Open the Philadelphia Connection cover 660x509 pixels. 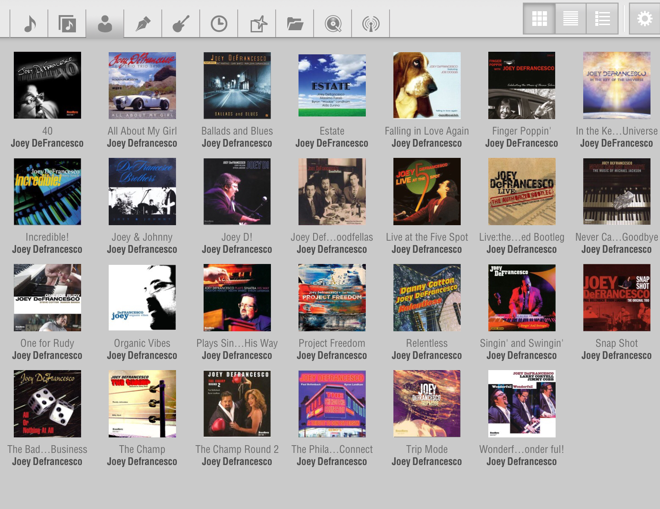click(332, 404)
